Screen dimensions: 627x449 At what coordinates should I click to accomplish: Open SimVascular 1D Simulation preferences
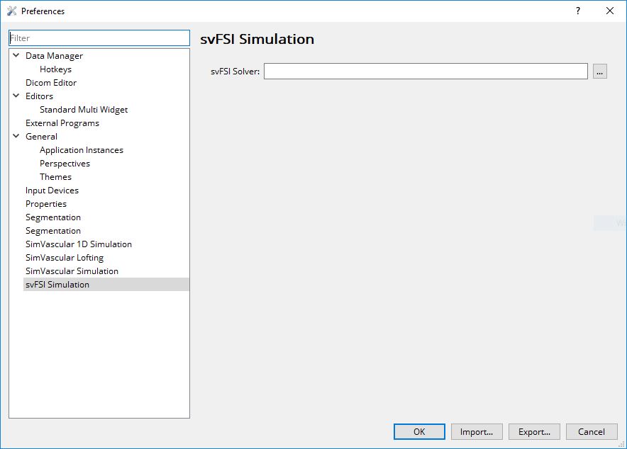coord(78,244)
